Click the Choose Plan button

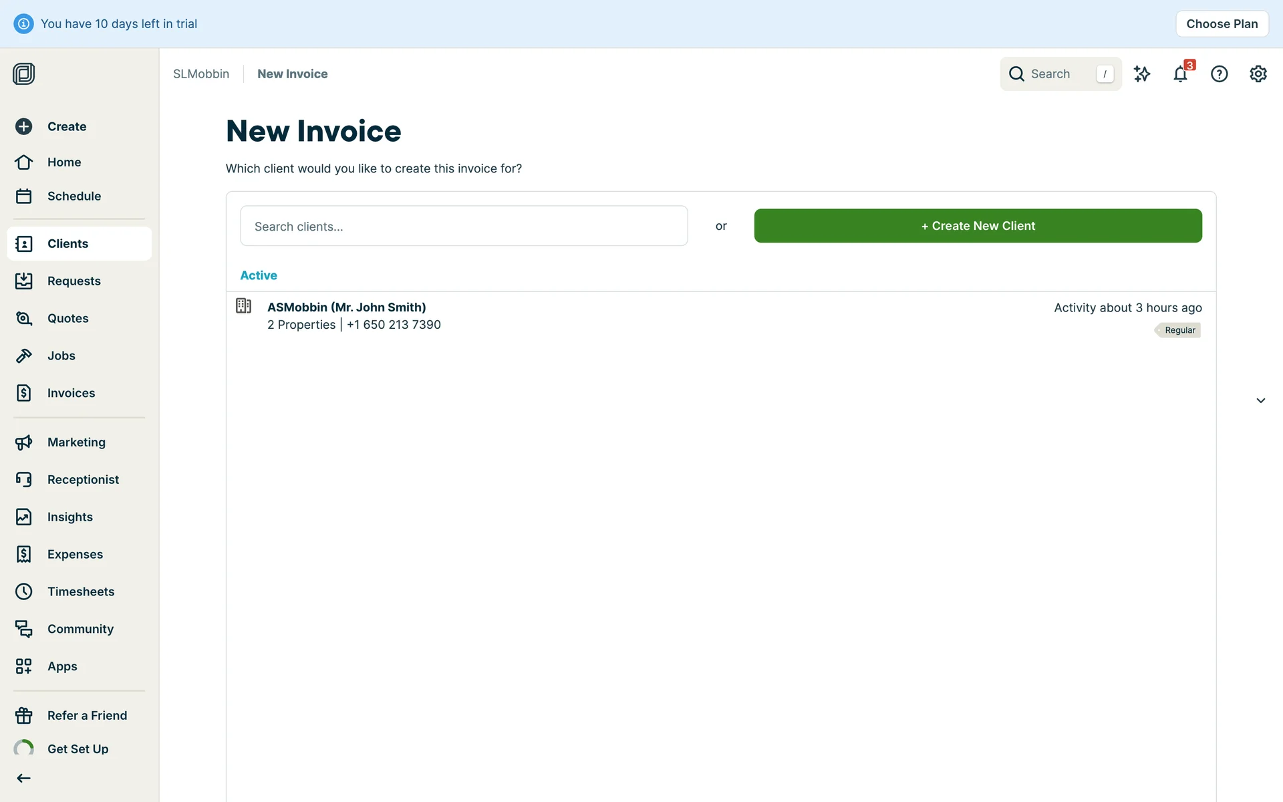pos(1222,24)
